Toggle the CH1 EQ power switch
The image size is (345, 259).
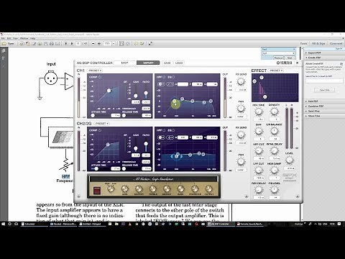click(x=173, y=77)
